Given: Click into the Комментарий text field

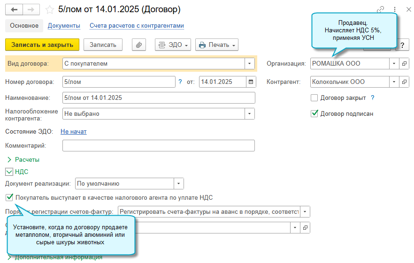Looking at the screenshot, I should [x=158, y=146].
